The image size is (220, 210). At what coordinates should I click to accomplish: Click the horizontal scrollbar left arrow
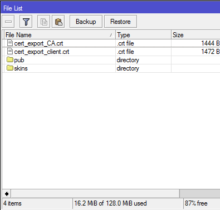[7, 194]
